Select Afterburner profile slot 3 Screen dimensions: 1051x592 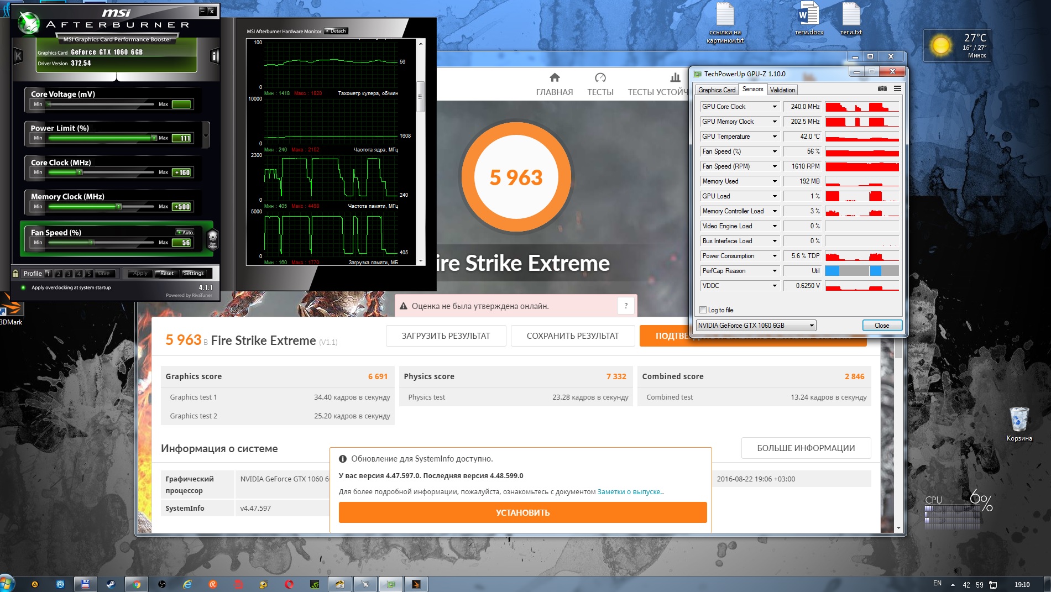point(69,273)
